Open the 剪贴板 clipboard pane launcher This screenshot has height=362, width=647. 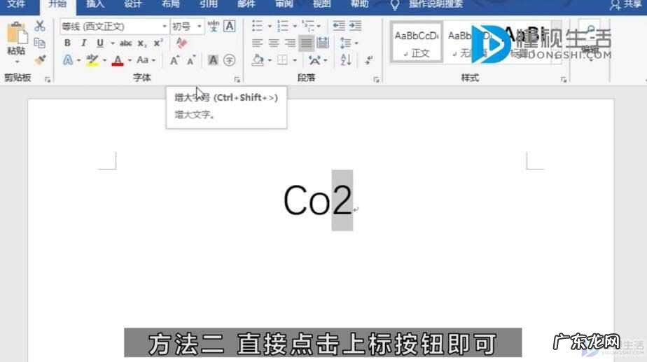tap(48, 80)
